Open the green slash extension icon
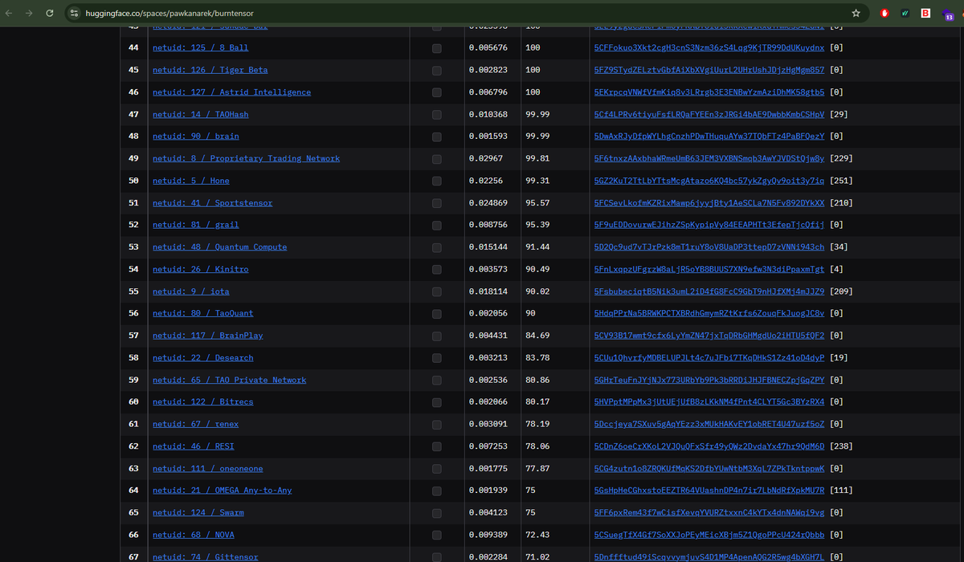This screenshot has height=562, width=964. click(x=905, y=14)
